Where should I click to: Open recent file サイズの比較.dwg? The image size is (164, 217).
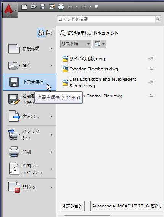pos(87,59)
